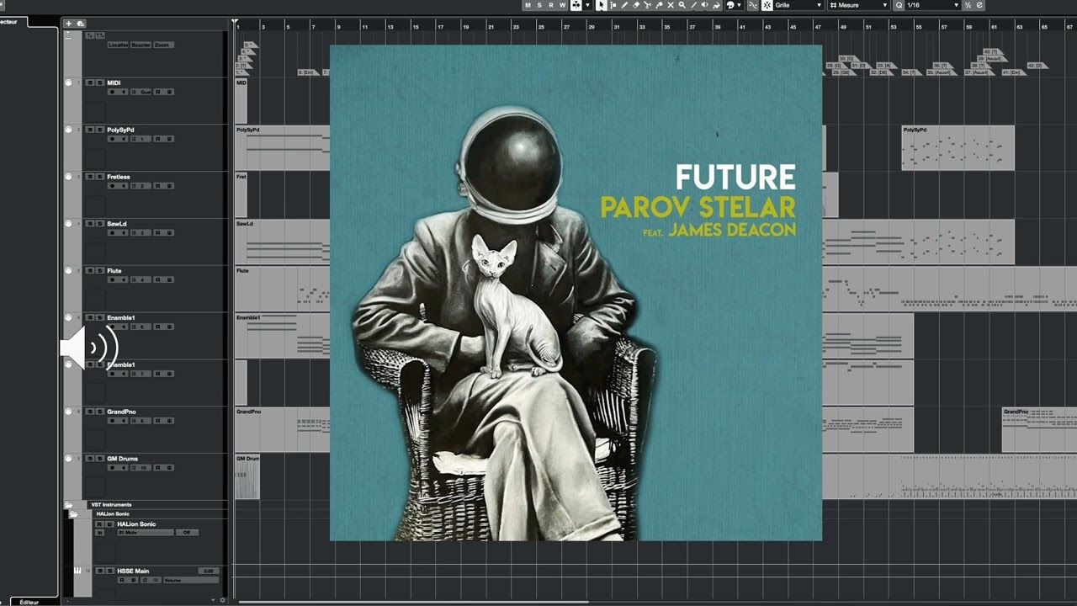Open the GM Drums channel selector
This screenshot has width=1077, height=606.
point(141,468)
